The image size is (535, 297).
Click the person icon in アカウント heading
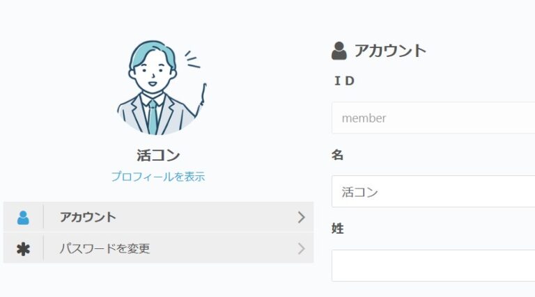[339, 51]
